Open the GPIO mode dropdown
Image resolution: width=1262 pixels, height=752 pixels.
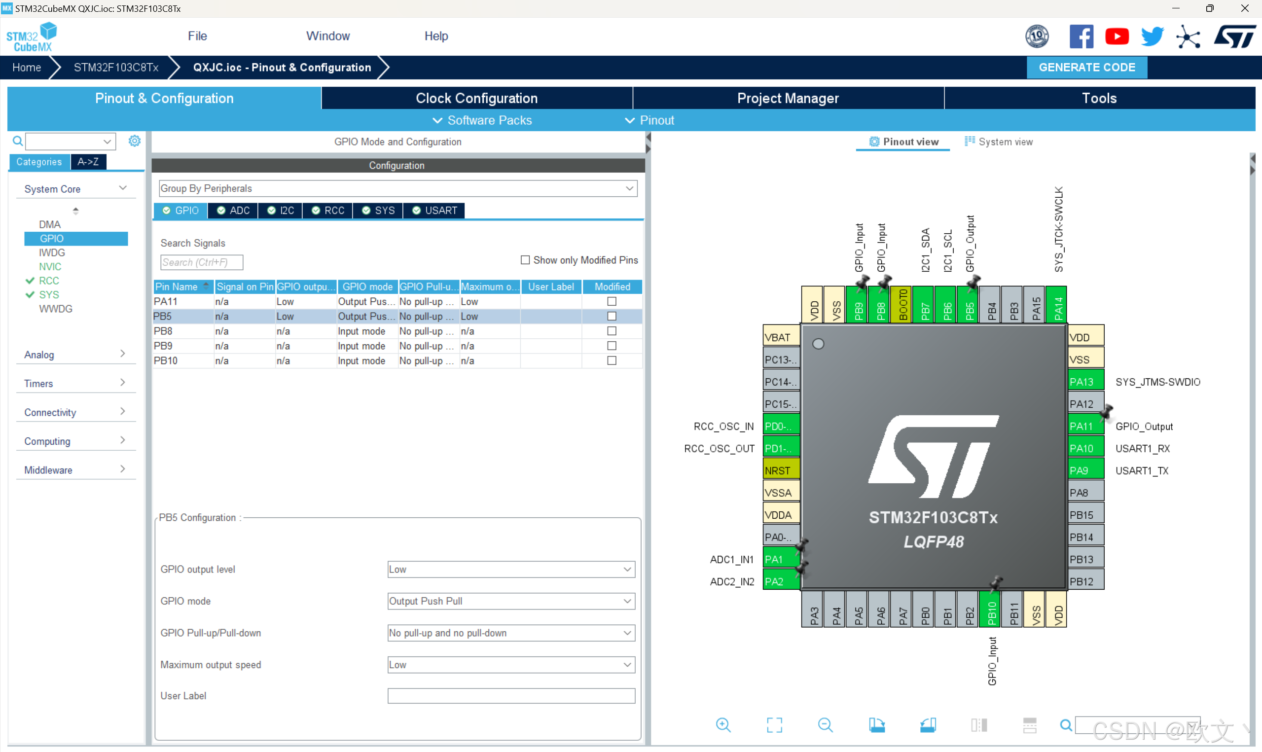coord(511,601)
